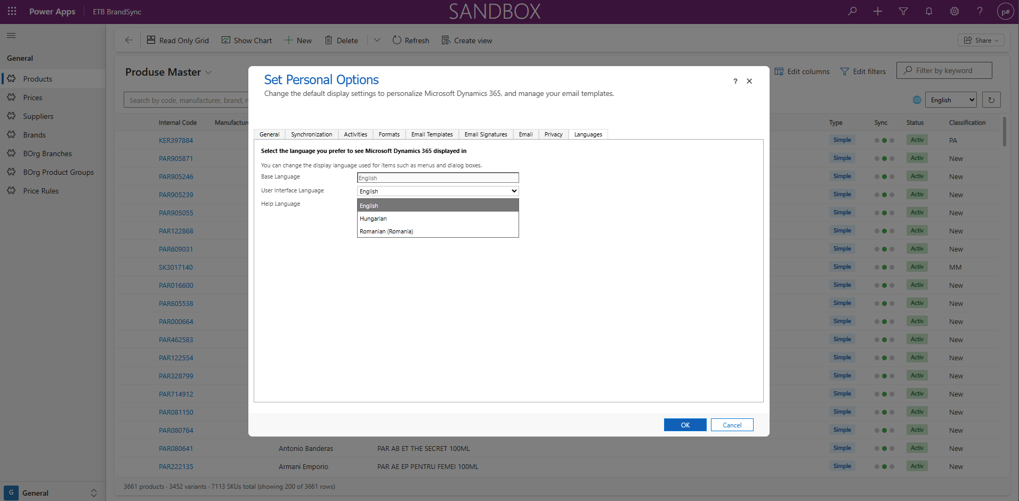Open Brands in the sidebar
This screenshot has height=501, width=1019.
click(53, 135)
